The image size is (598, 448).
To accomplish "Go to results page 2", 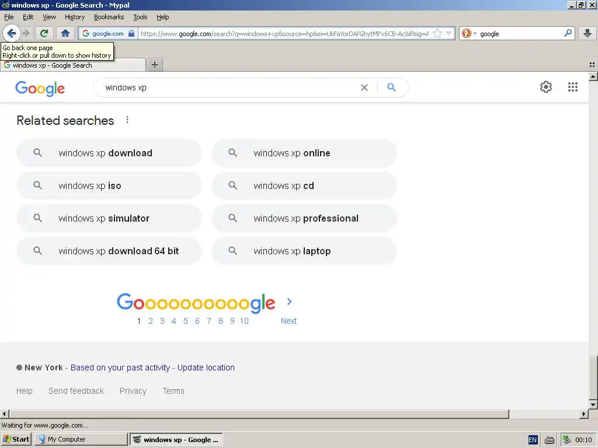I will [x=151, y=321].
